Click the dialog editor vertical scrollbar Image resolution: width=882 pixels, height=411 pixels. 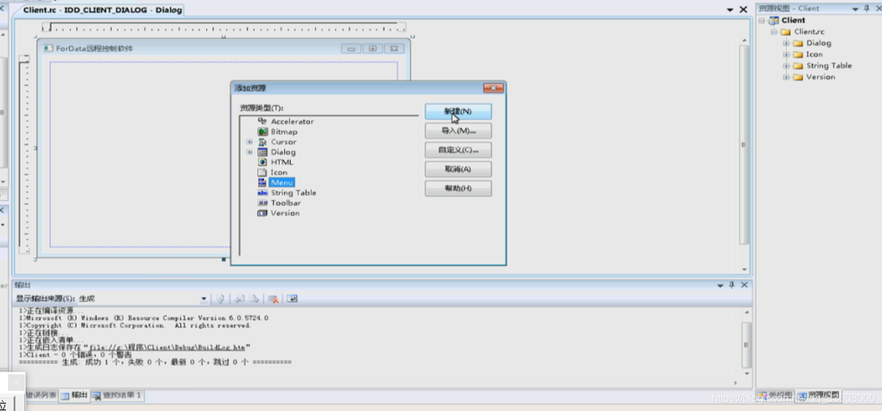click(x=744, y=144)
